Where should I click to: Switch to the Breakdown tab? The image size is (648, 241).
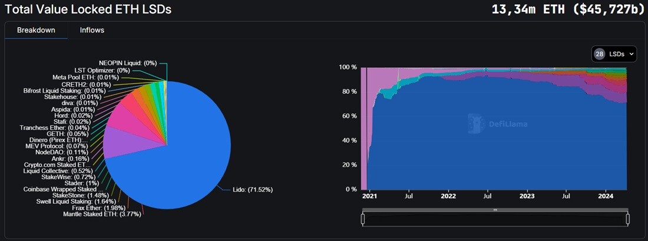36,30
